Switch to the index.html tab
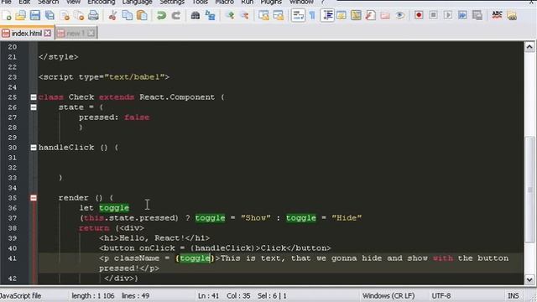This screenshot has height=302, width=537. [x=27, y=34]
